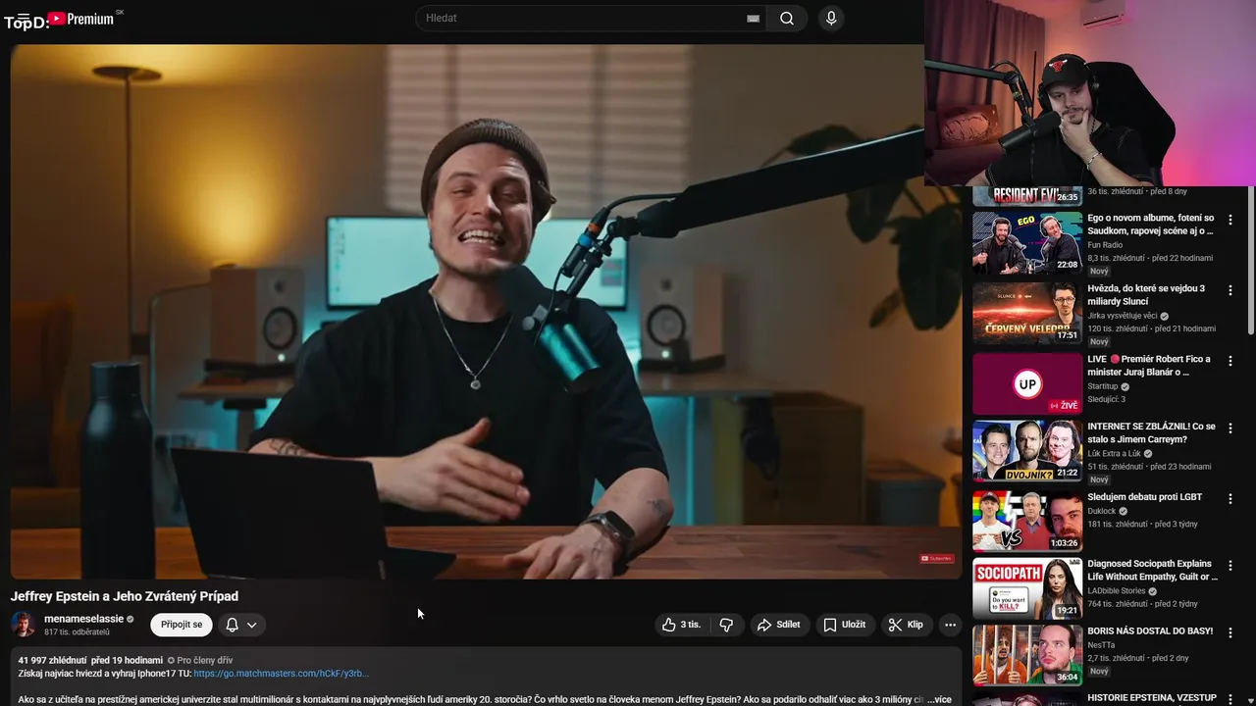Click the Připojit se join button
The height and width of the screenshot is (706, 1256).
coord(182,625)
